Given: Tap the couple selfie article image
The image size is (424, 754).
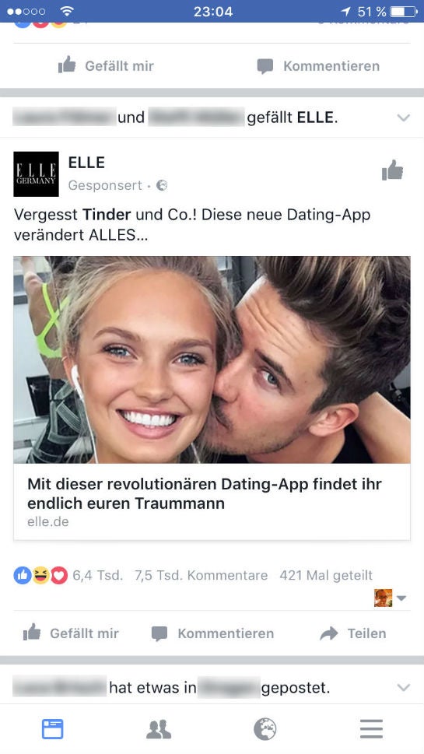Looking at the screenshot, I should click(x=212, y=359).
